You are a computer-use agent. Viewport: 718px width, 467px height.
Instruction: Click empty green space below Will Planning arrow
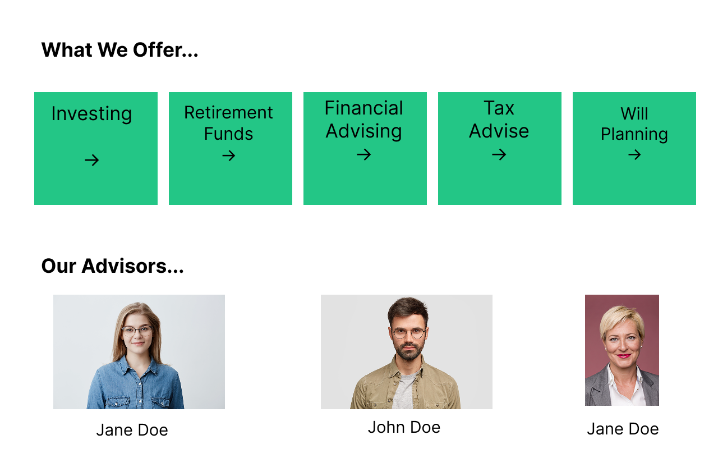click(x=634, y=185)
